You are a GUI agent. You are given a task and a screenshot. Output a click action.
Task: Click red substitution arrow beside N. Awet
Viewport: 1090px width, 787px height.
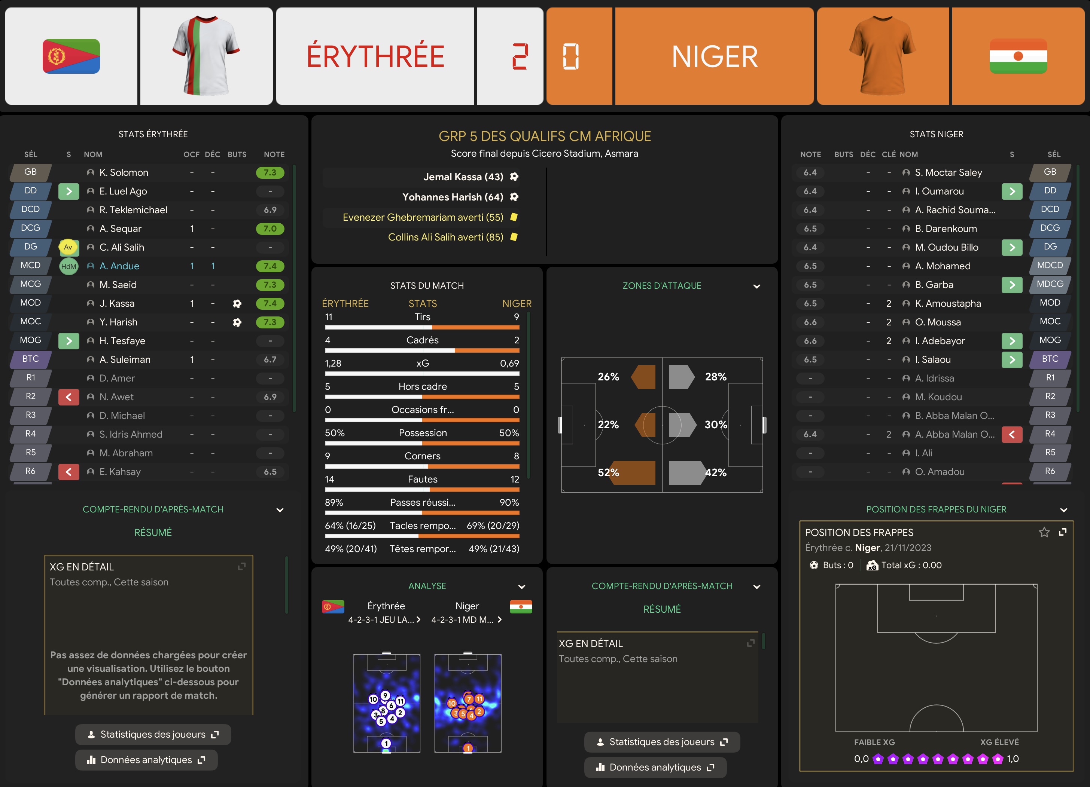pyautogui.click(x=69, y=397)
